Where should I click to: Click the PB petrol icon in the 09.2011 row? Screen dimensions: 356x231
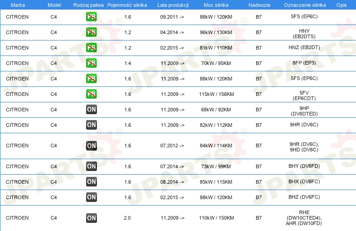click(91, 16)
